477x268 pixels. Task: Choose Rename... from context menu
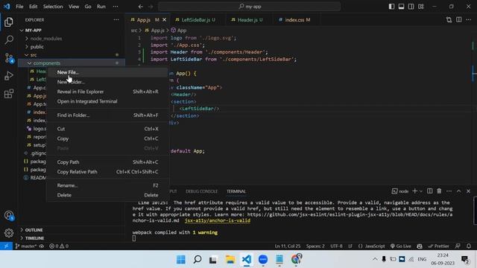pos(107,185)
